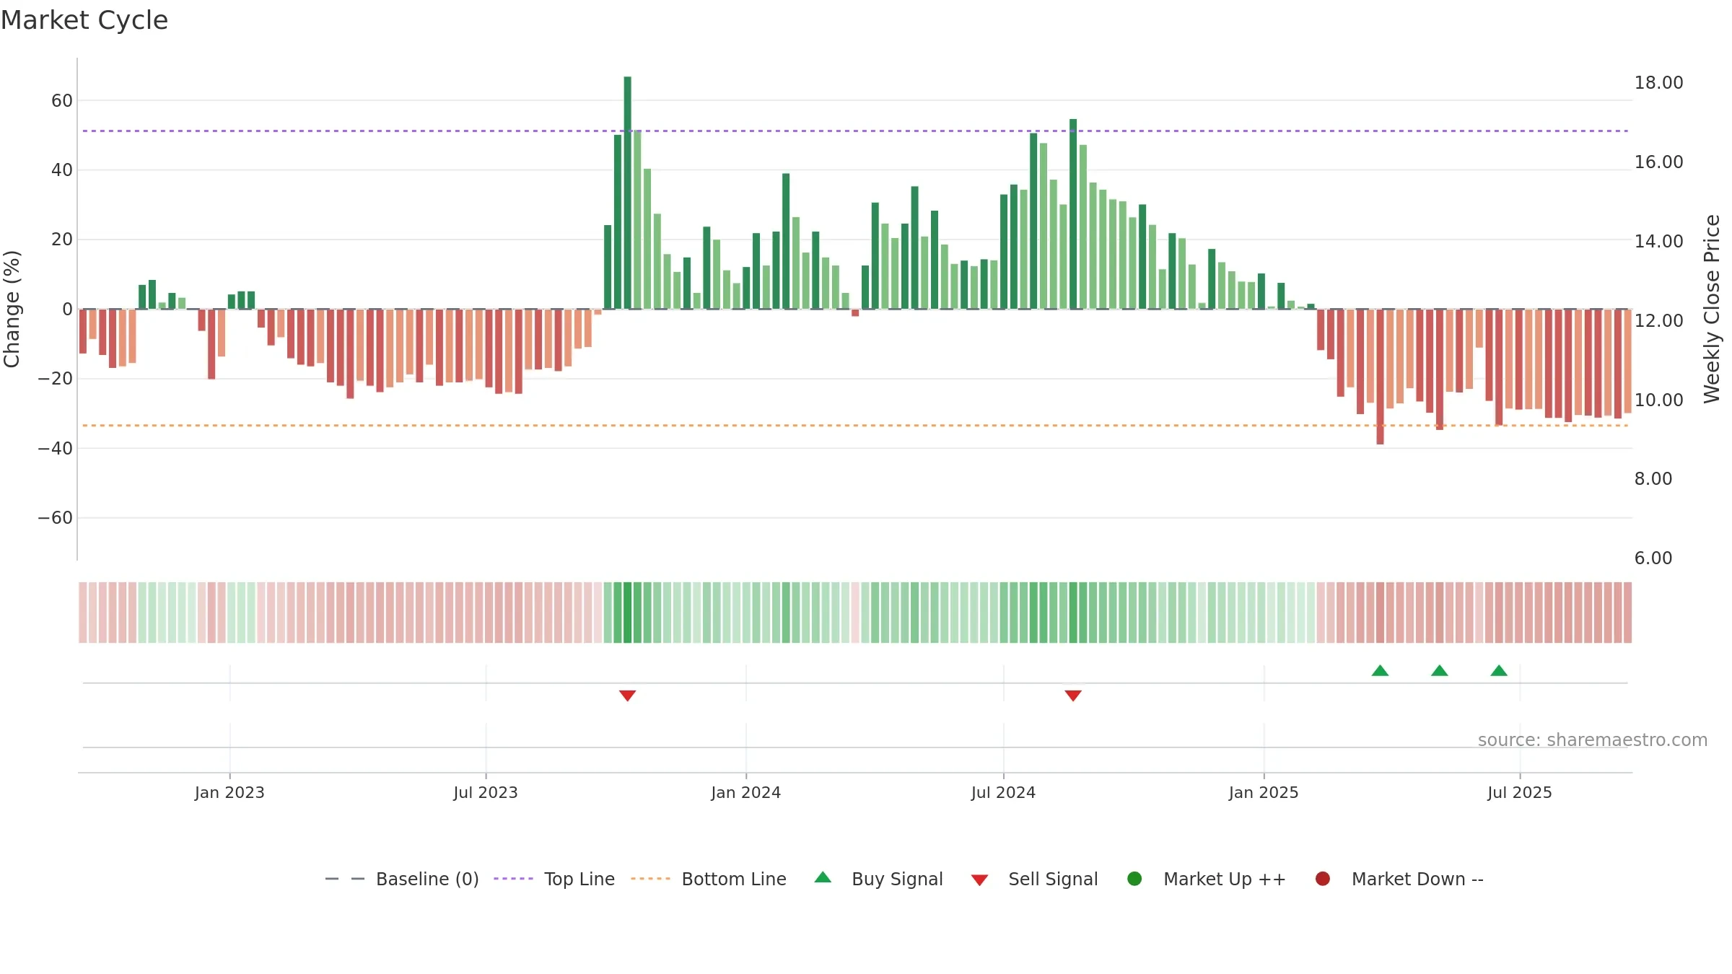Viewport: 1732px width, 974px height.
Task: Select the buy signal marker nearest Jul 2025
Action: pyautogui.click(x=1499, y=670)
